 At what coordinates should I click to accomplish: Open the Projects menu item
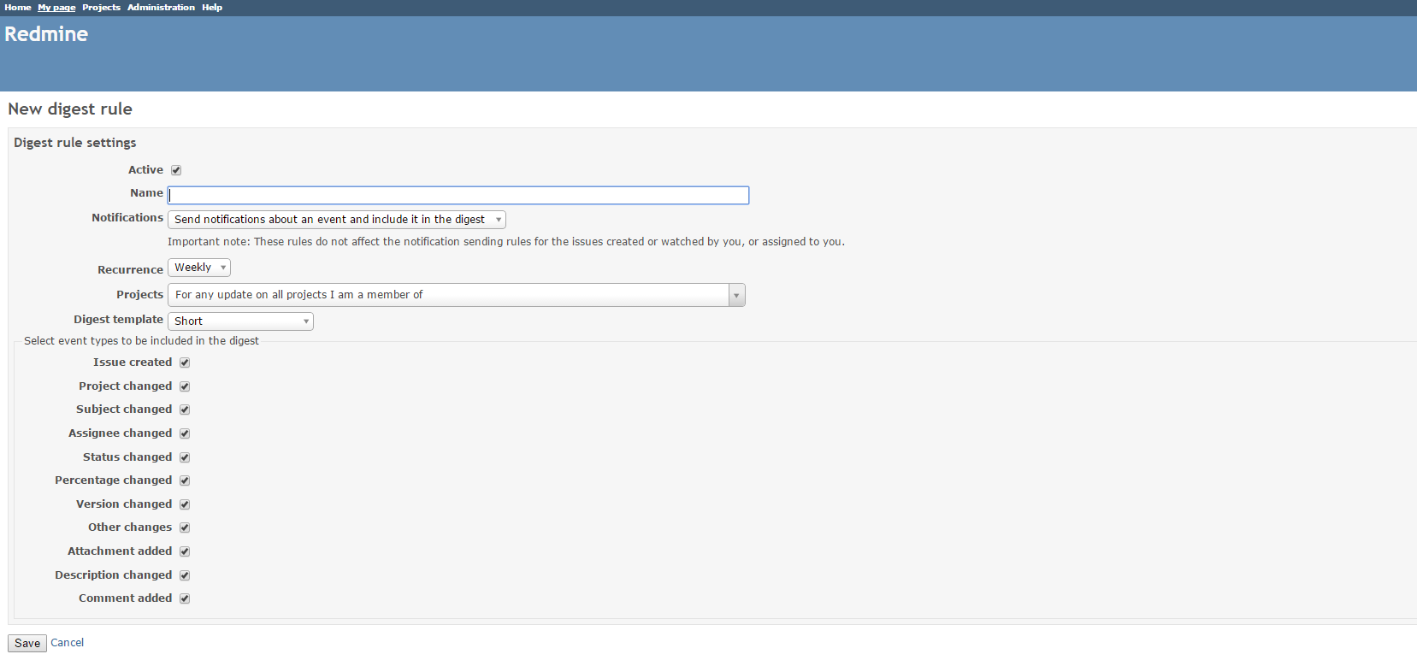click(x=101, y=8)
